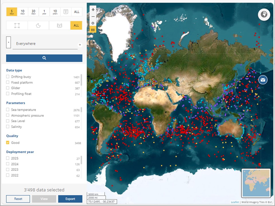This screenshot has height=206, width=275.
Task: Tick the 2024 deployment year checkbox
Action: coord(8,164)
